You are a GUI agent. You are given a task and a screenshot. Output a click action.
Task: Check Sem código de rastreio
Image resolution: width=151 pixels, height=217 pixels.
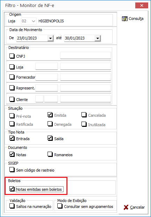12,170
